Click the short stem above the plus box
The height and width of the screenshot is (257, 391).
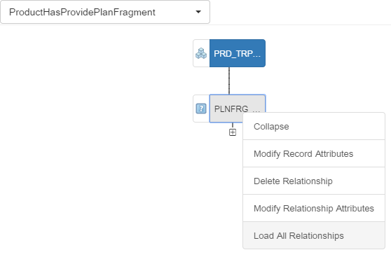pyautogui.click(x=233, y=125)
